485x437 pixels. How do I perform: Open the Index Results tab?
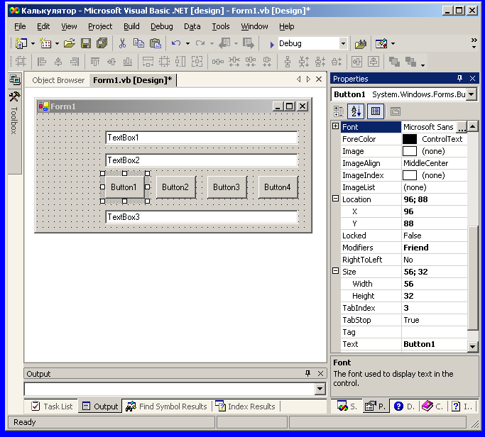[x=245, y=406]
